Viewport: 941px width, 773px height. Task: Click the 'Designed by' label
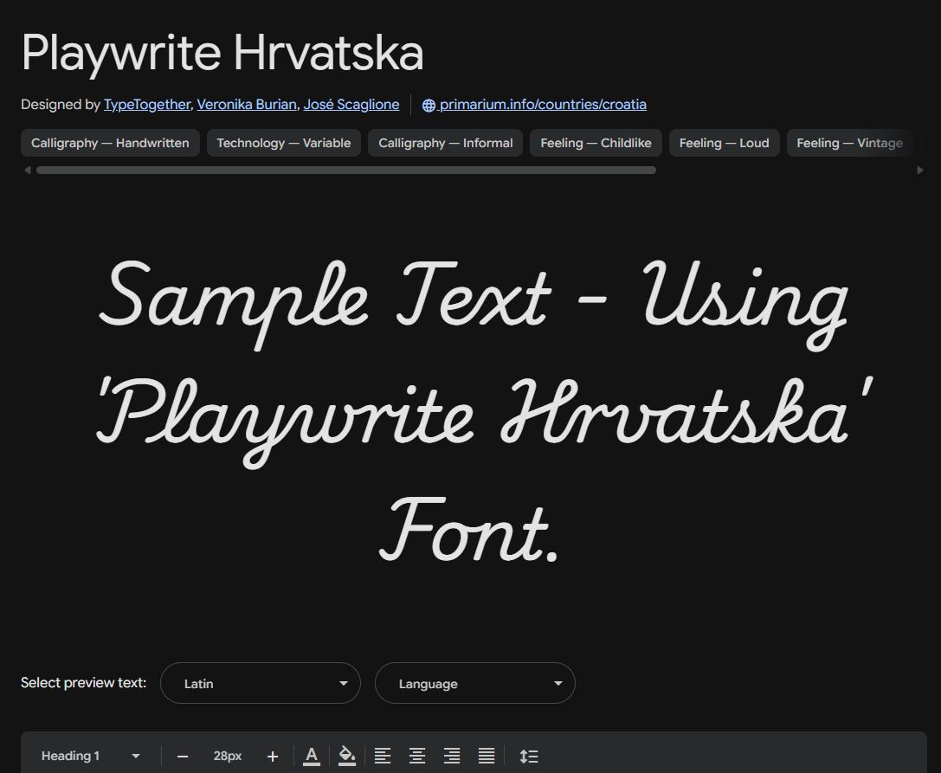60,105
